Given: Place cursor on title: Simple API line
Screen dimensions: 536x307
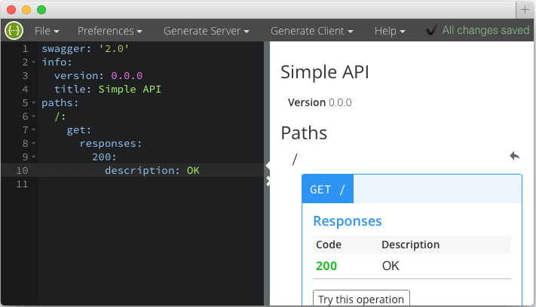Looking at the screenshot, I should click(107, 90).
